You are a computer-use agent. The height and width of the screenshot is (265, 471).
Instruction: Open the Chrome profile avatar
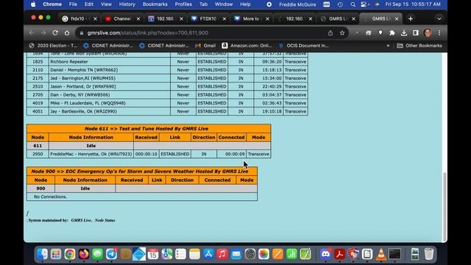pos(428,32)
